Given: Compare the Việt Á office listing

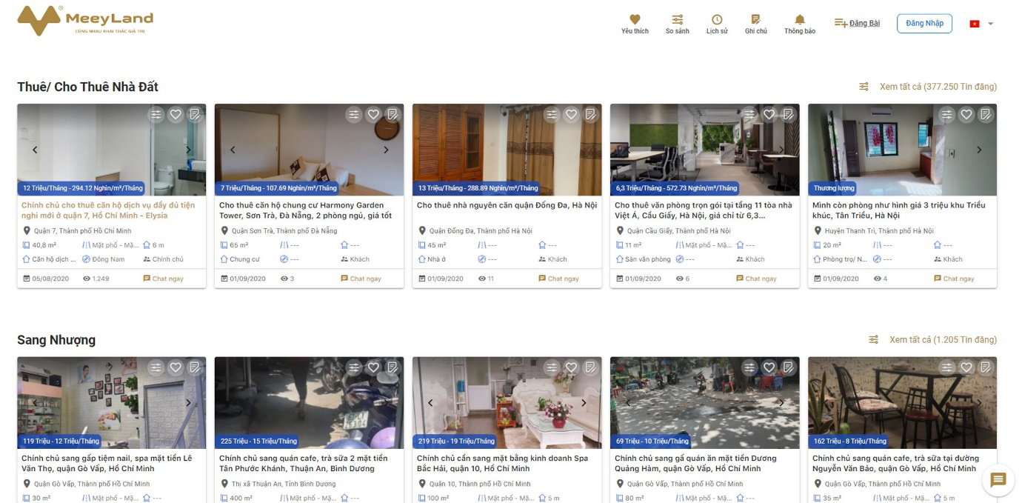Looking at the screenshot, I should [x=749, y=114].
